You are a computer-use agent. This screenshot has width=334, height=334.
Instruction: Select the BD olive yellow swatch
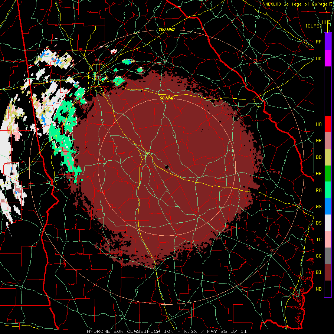(328, 157)
